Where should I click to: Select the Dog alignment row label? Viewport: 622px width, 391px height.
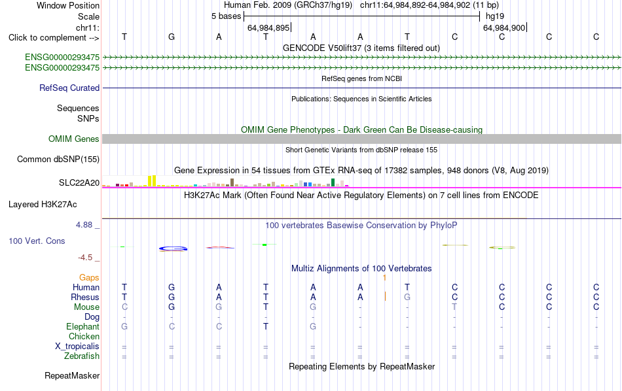[x=92, y=317]
